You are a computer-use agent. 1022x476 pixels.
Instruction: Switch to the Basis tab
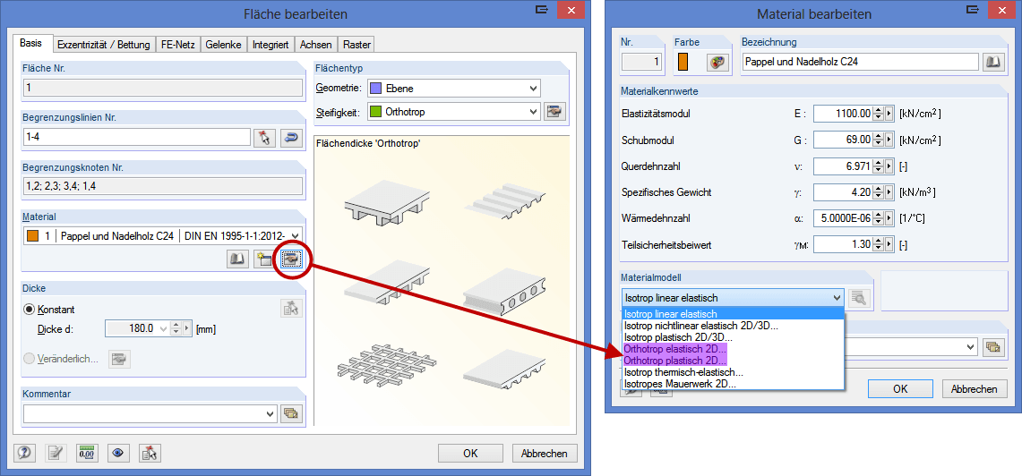[x=31, y=44]
